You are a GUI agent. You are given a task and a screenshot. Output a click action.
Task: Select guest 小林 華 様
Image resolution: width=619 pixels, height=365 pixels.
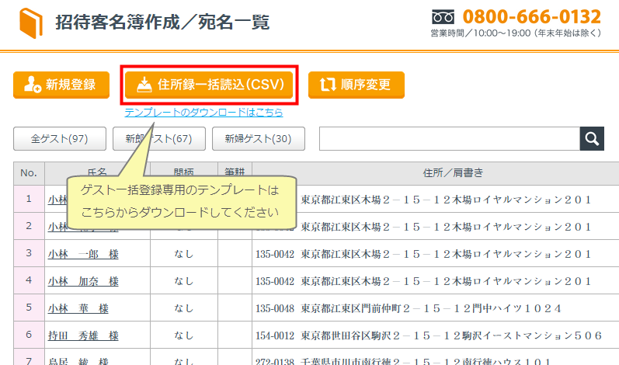[x=78, y=308]
